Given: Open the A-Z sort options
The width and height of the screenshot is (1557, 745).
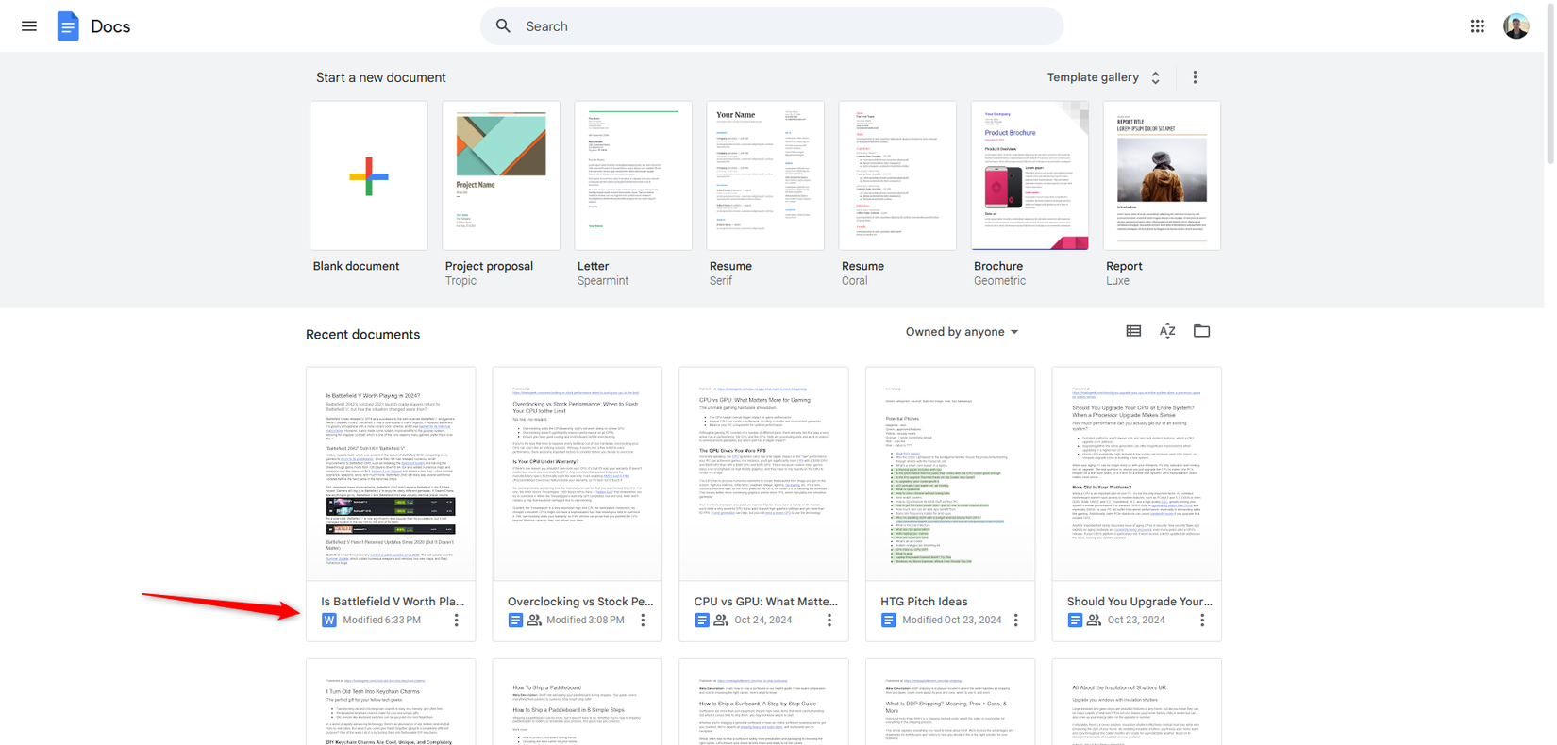Looking at the screenshot, I should tap(1167, 331).
